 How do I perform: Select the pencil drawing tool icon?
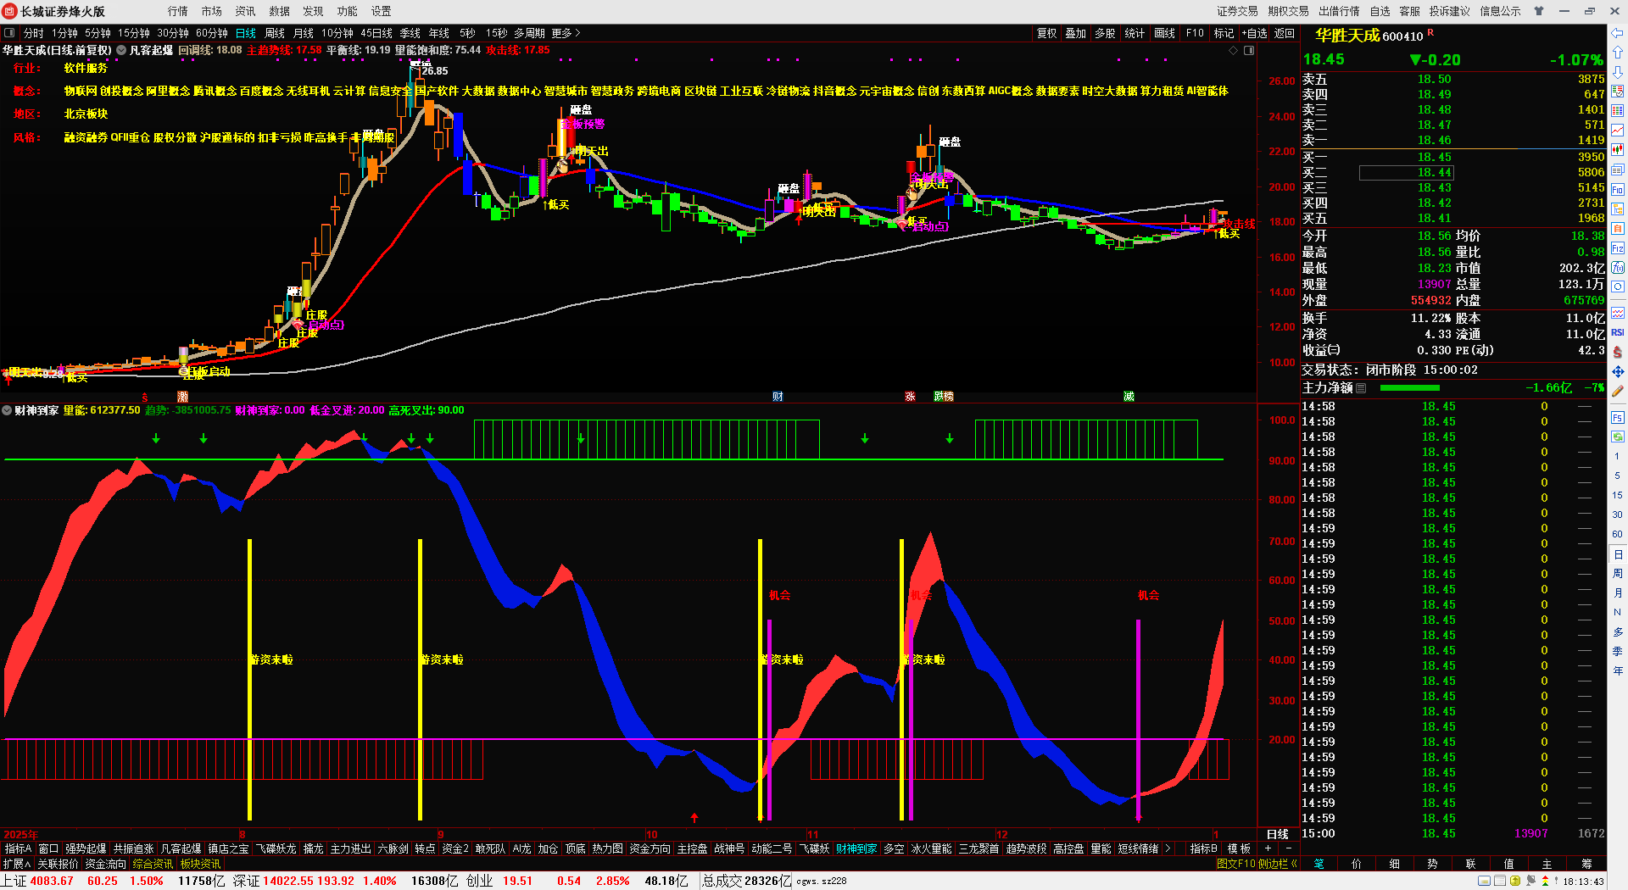pyautogui.click(x=1618, y=391)
